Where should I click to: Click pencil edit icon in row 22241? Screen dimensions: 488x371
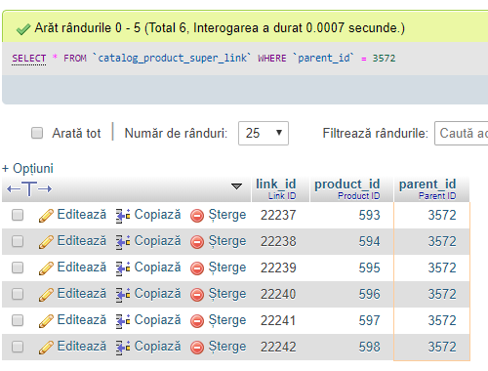tap(46, 321)
